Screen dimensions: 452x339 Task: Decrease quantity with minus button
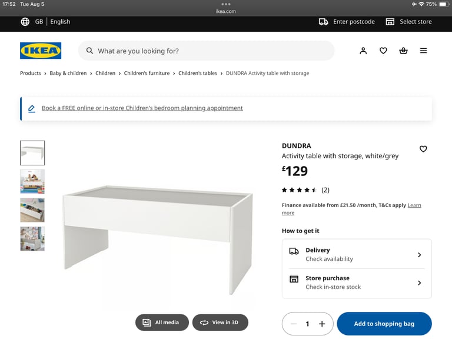pos(294,324)
